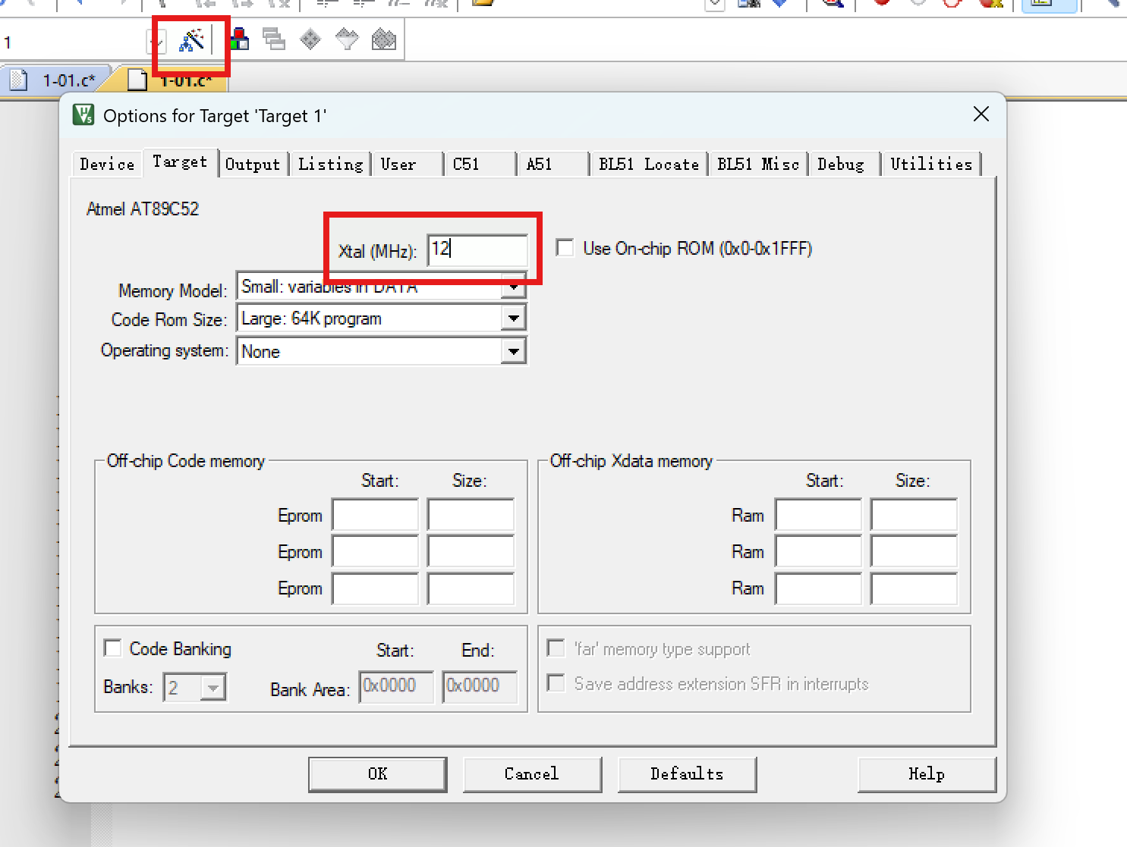The width and height of the screenshot is (1127, 847).
Task: Click the Atmel AT89C52 device label
Action: coord(143,209)
